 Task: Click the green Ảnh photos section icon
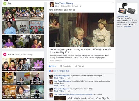(x=5, y=4)
